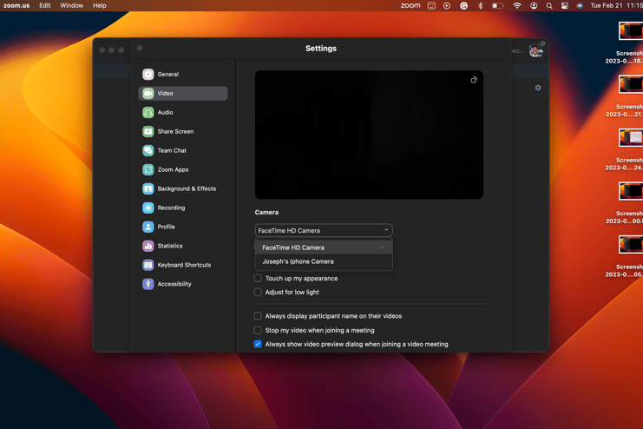Click the camera preview area
This screenshot has height=429, width=643.
tap(369, 135)
